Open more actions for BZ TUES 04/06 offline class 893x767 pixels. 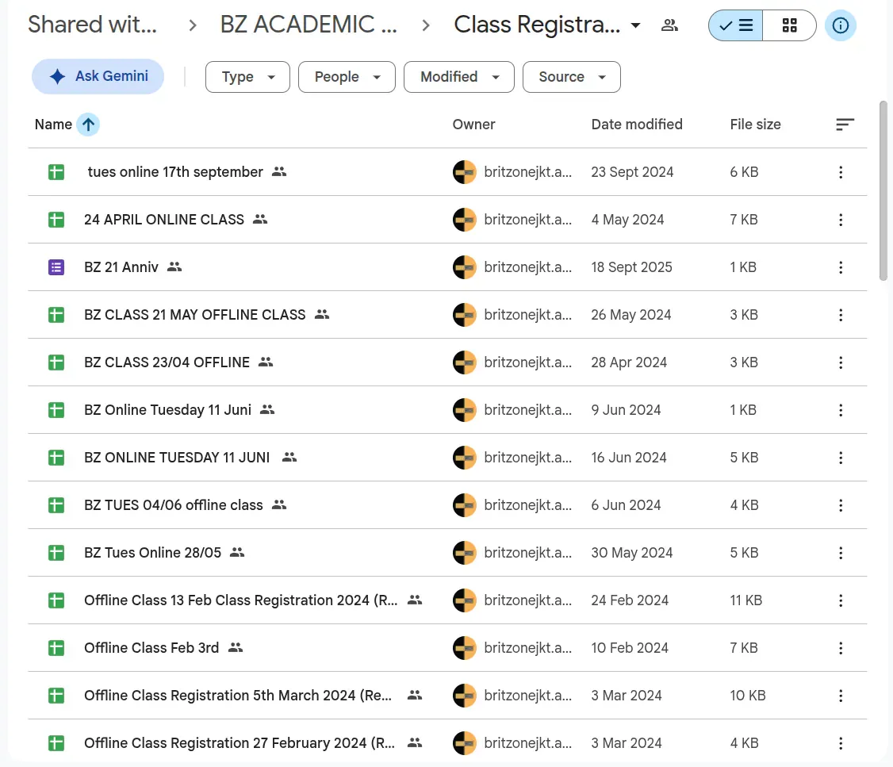point(841,505)
